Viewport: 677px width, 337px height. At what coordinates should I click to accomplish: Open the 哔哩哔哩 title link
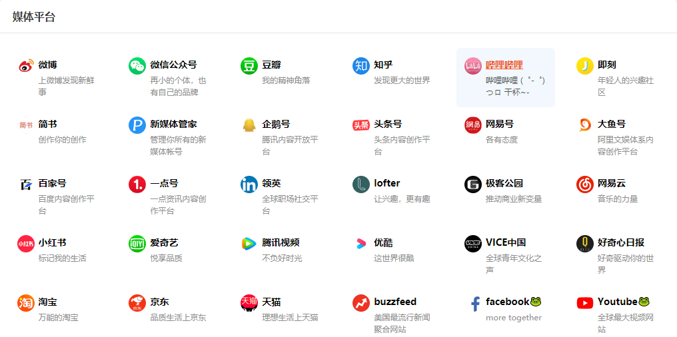(x=504, y=65)
